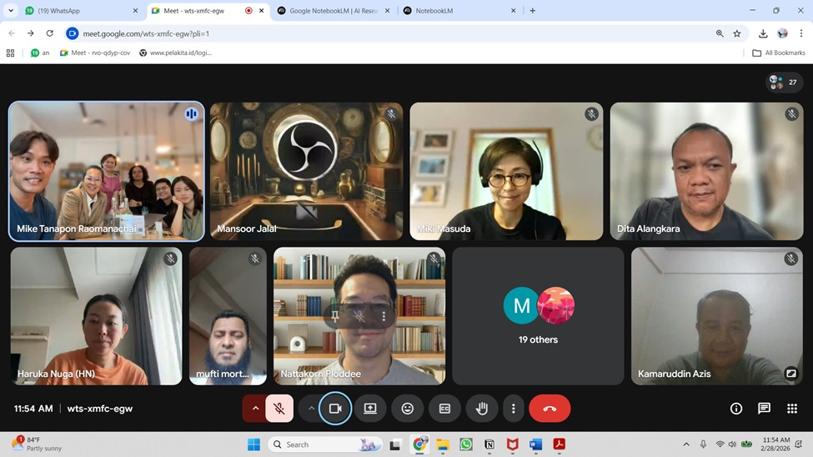Open Windows taskbar Search box
The width and height of the screenshot is (813, 457).
pos(321,444)
